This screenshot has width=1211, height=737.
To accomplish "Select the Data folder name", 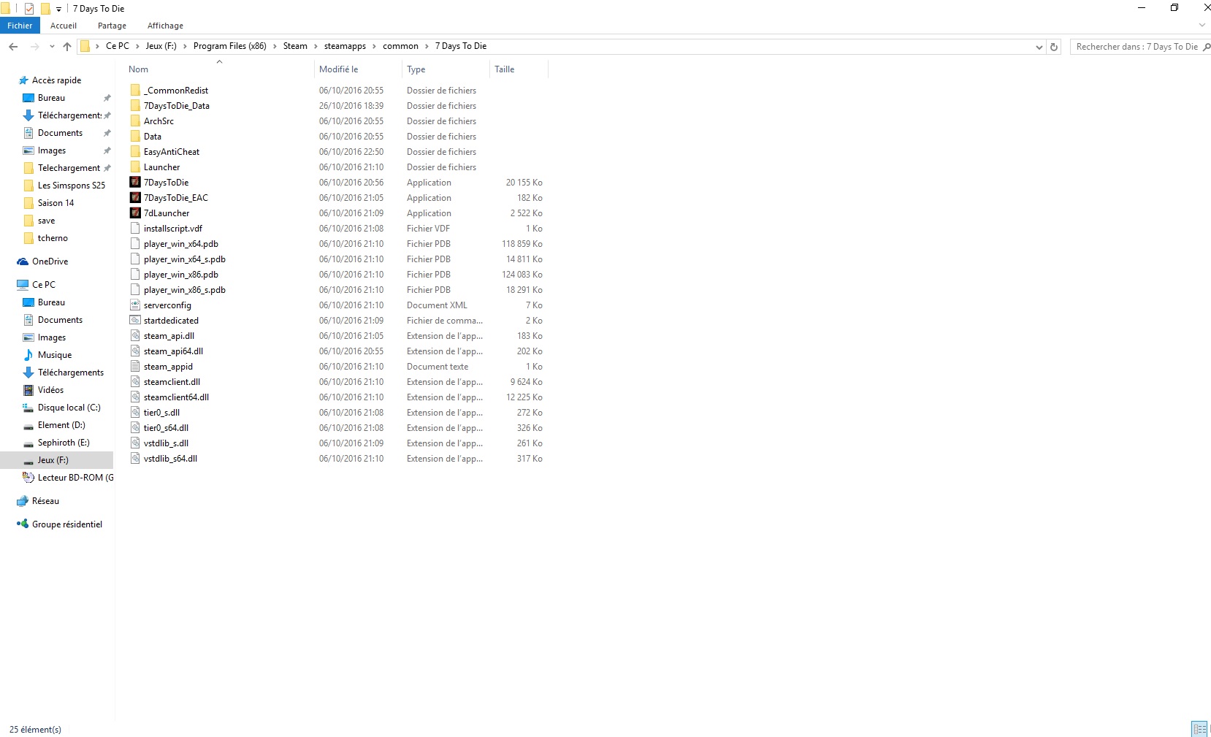I will (x=153, y=137).
